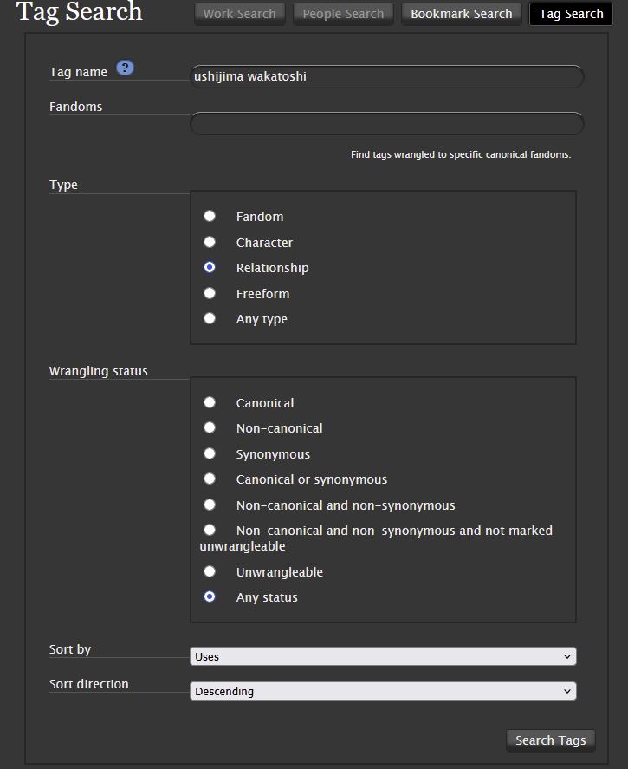Select the Character type radio button

pos(210,242)
